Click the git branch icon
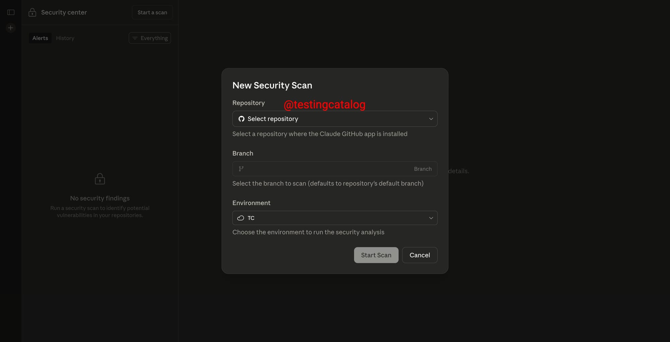670x342 pixels. click(x=241, y=169)
